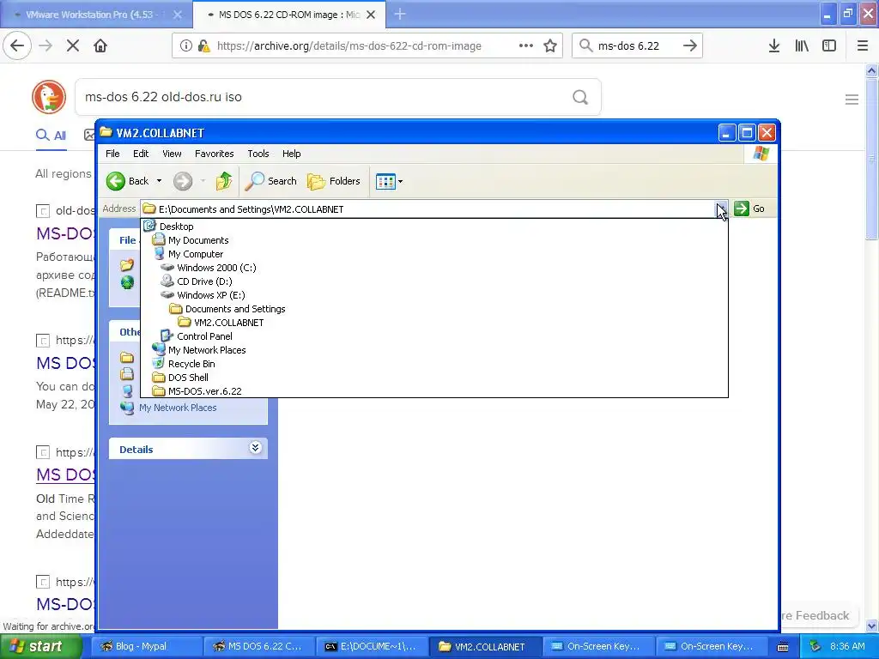Open Firefox library icon

802,46
